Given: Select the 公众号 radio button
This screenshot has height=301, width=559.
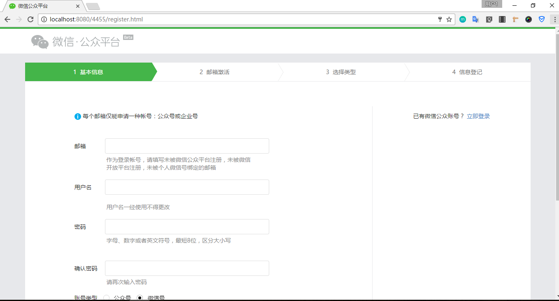Looking at the screenshot, I should pyautogui.click(x=106, y=298).
